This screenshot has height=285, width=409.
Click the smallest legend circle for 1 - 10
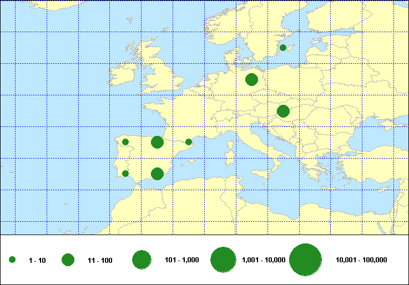click(12, 259)
